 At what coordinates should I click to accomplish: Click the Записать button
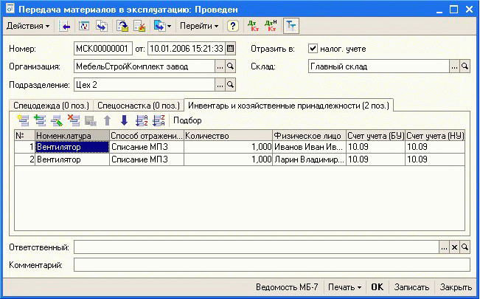(x=411, y=286)
